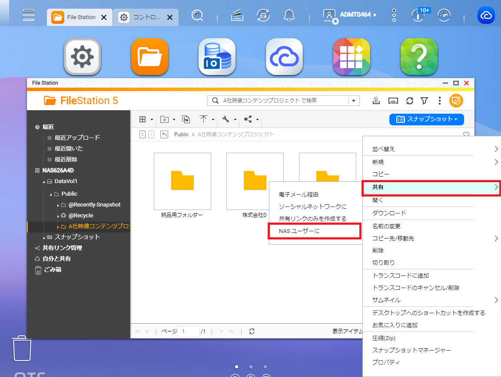The image size is (501, 377).
Task: Go back with the left arrow navigation button
Action: coord(143,134)
